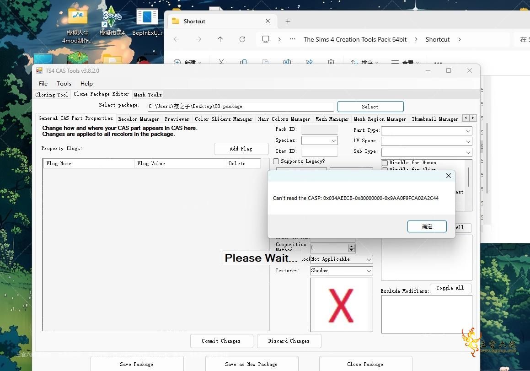
Task: Add a new Explorer tab
Action: 288,22
